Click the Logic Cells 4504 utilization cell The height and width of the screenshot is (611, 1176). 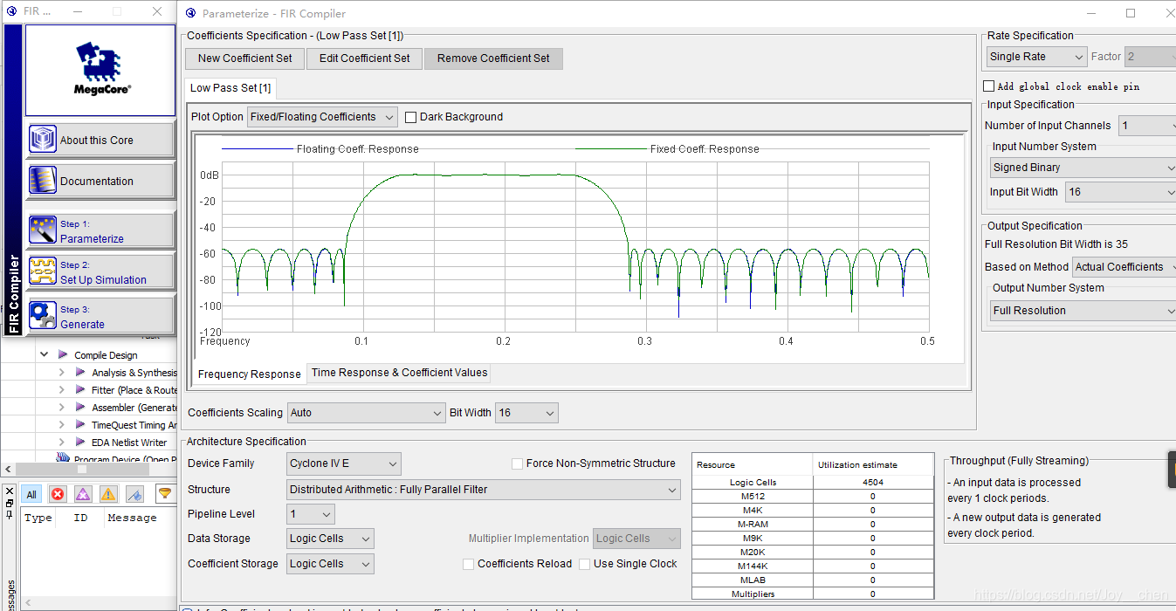click(x=872, y=482)
